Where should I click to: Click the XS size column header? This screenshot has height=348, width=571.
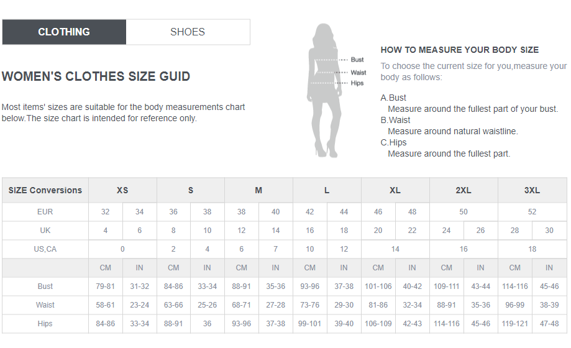pos(122,190)
